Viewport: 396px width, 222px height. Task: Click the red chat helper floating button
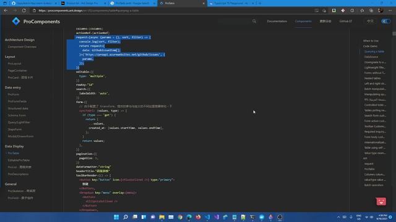[381, 202]
